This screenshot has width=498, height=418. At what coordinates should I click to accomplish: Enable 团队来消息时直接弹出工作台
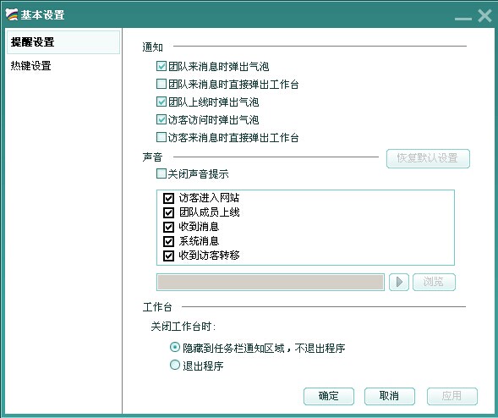click(161, 84)
